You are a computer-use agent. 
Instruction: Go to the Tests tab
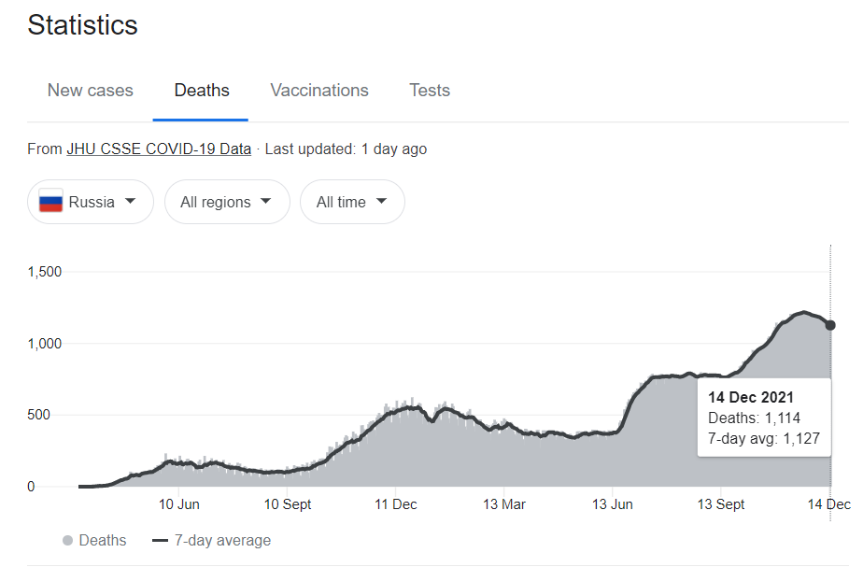click(x=430, y=91)
